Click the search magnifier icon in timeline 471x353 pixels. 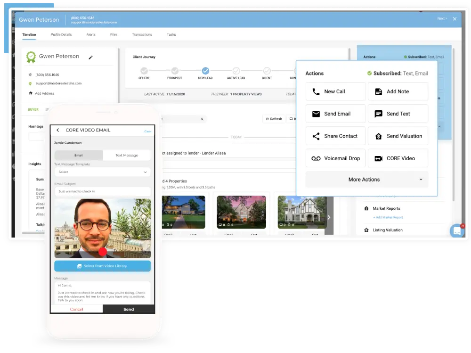tap(202, 119)
